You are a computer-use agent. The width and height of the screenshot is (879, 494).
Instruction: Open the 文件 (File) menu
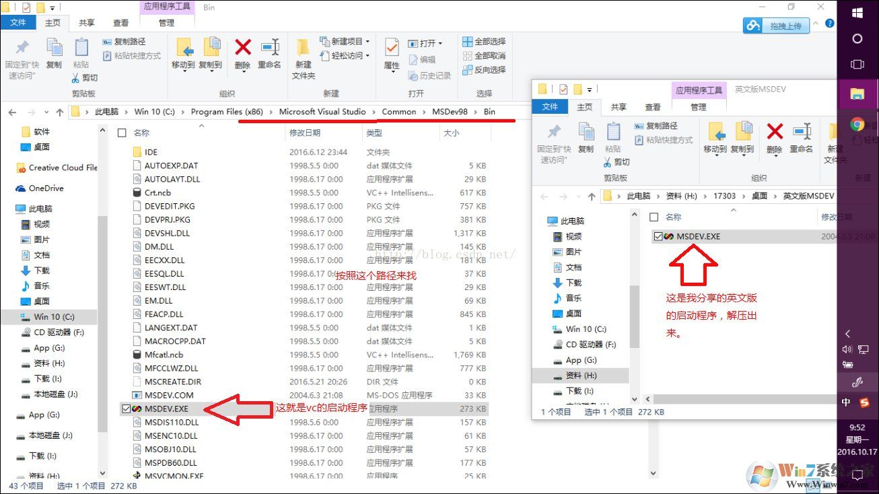[x=19, y=22]
